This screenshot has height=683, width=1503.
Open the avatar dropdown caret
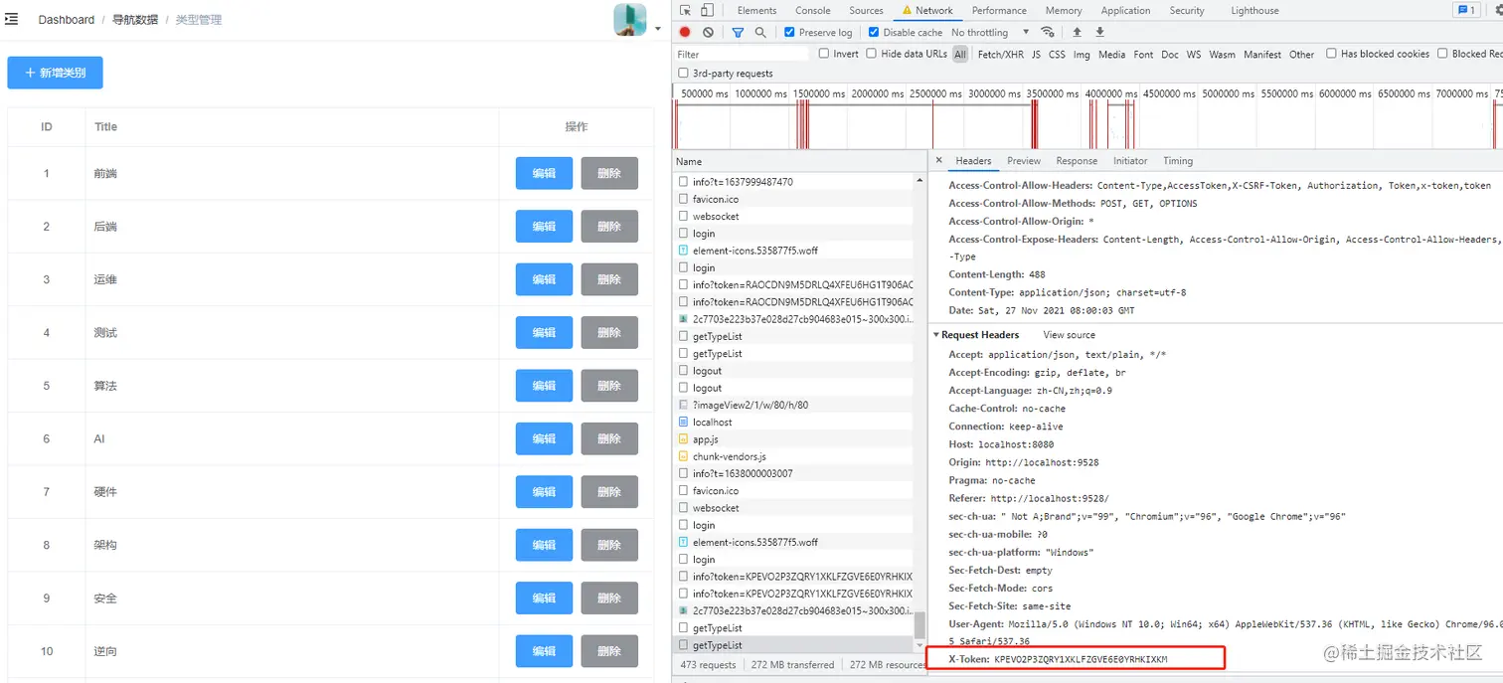(658, 29)
